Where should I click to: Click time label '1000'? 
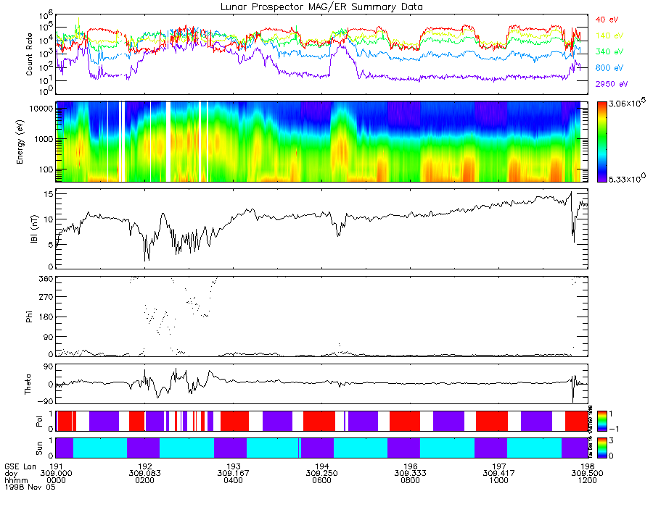point(499,480)
